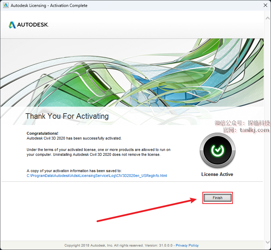Click the abstract green banner artwork
271x250 pixels.
point(135,73)
